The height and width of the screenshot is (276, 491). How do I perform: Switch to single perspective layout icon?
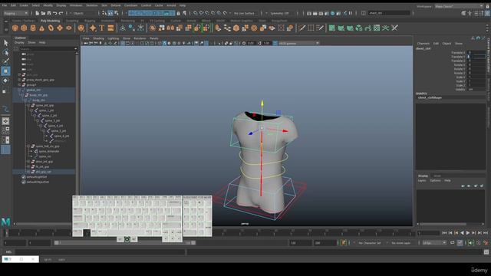point(5,121)
